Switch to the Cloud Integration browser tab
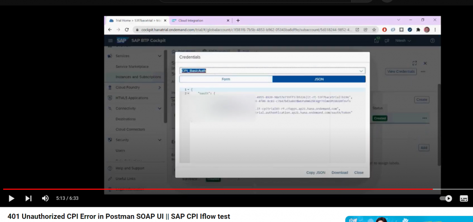This screenshot has width=473, height=222. tap(191, 20)
